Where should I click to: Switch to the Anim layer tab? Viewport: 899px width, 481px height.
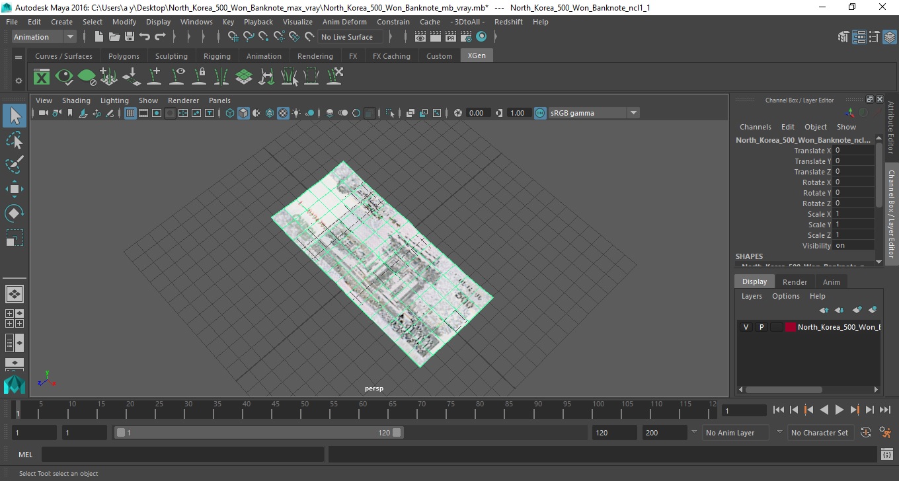point(831,282)
